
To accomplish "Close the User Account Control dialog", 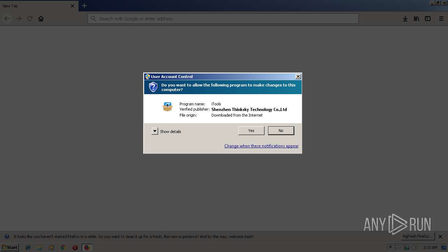I will coord(298,77).
